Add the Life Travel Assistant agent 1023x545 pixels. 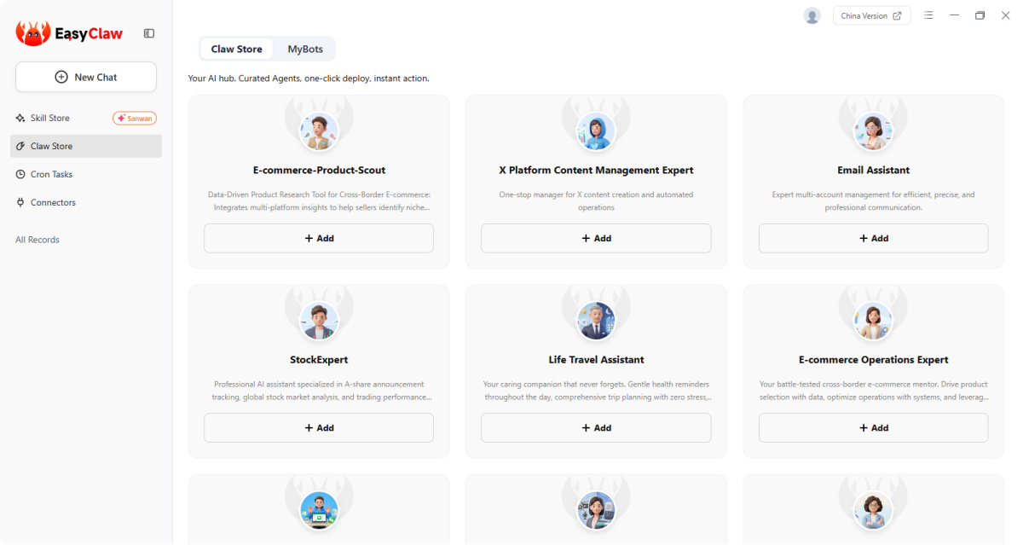[x=596, y=428]
